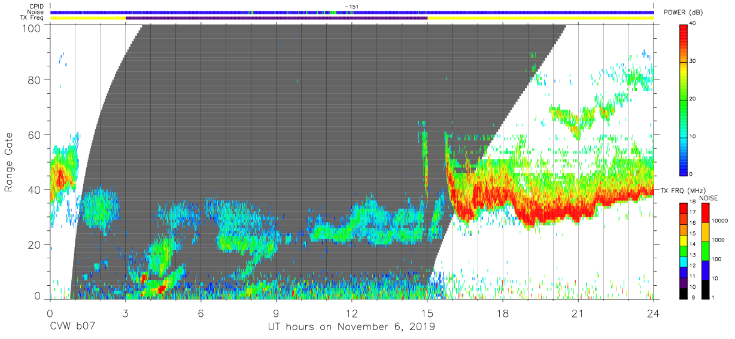Screen dimensions: 735x339
Task: Select the 1 label on the NOISE legend
Action: pos(713,297)
